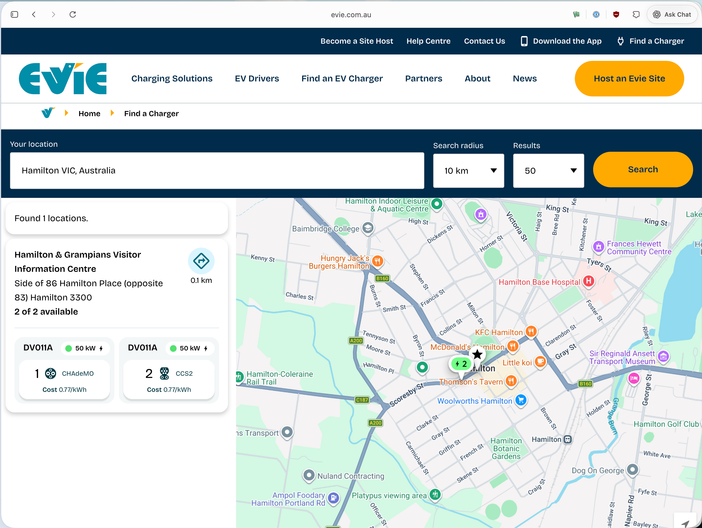Click the green charger marker showing 2
This screenshot has height=528, width=702.
461,364
